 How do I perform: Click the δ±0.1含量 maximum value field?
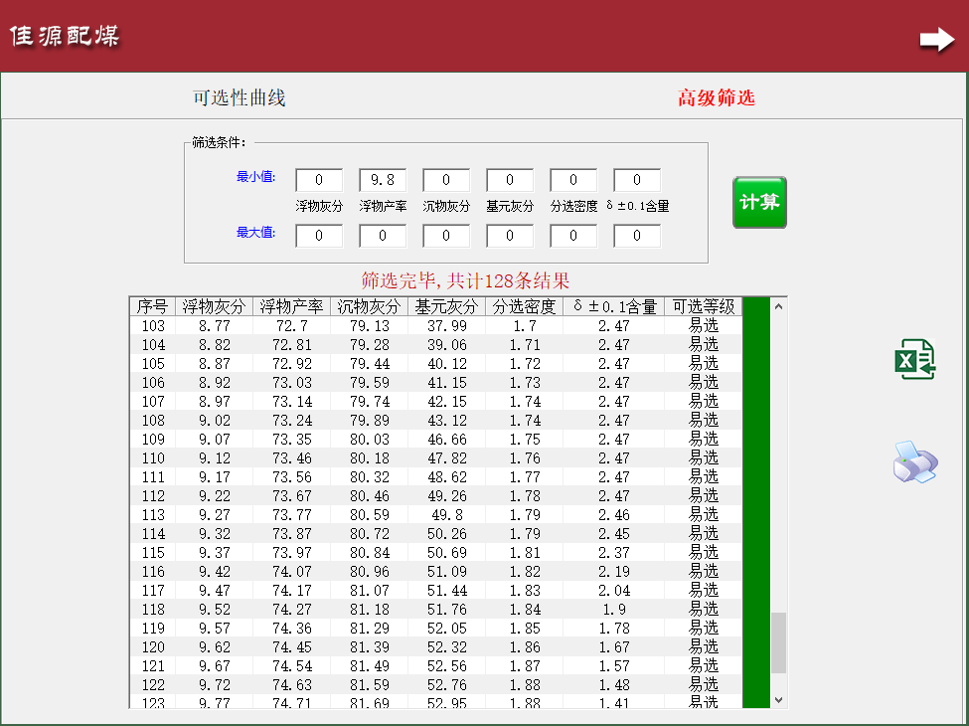pyautogui.click(x=636, y=236)
